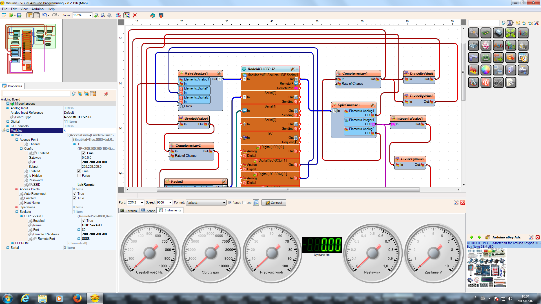Click the Arduino IDE send icon
The image size is (541, 304).
coord(152,15)
